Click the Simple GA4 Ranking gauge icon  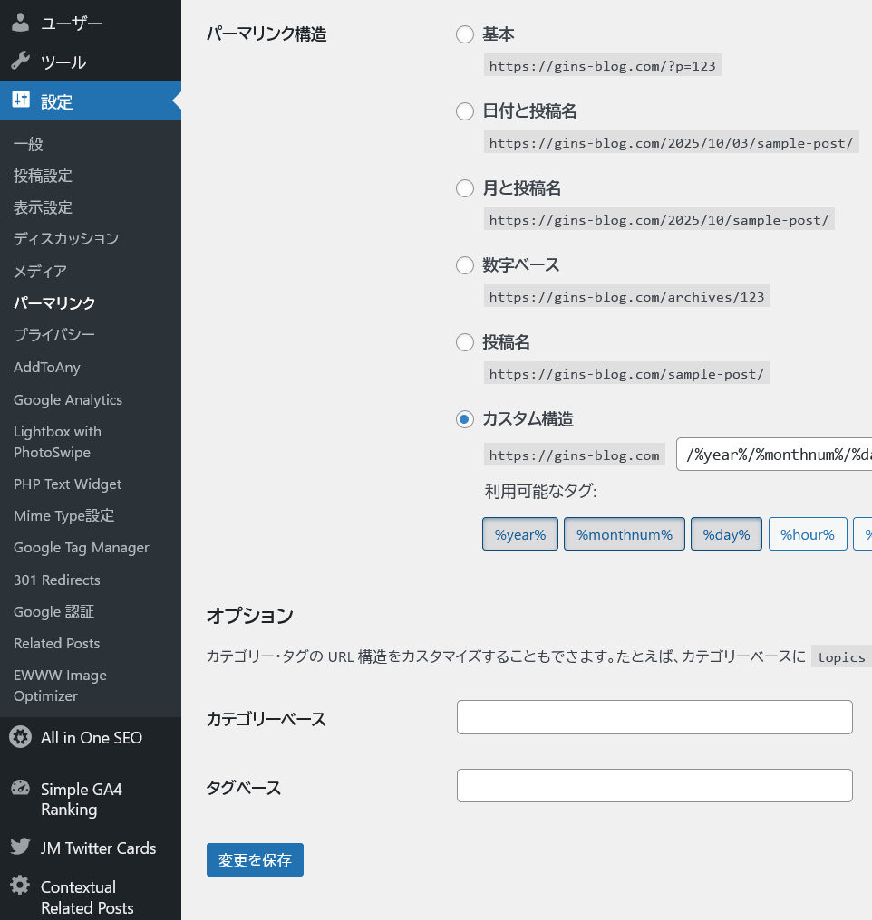click(x=20, y=789)
